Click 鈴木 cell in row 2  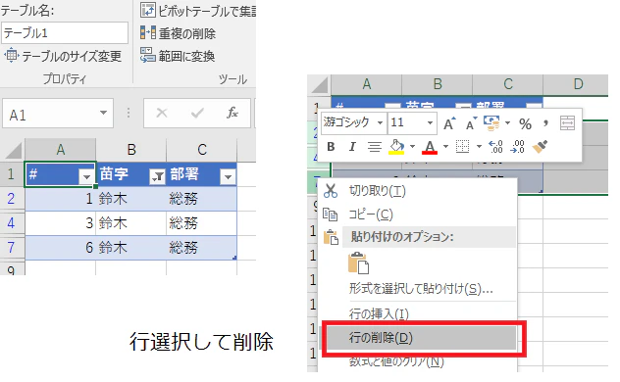(131, 199)
